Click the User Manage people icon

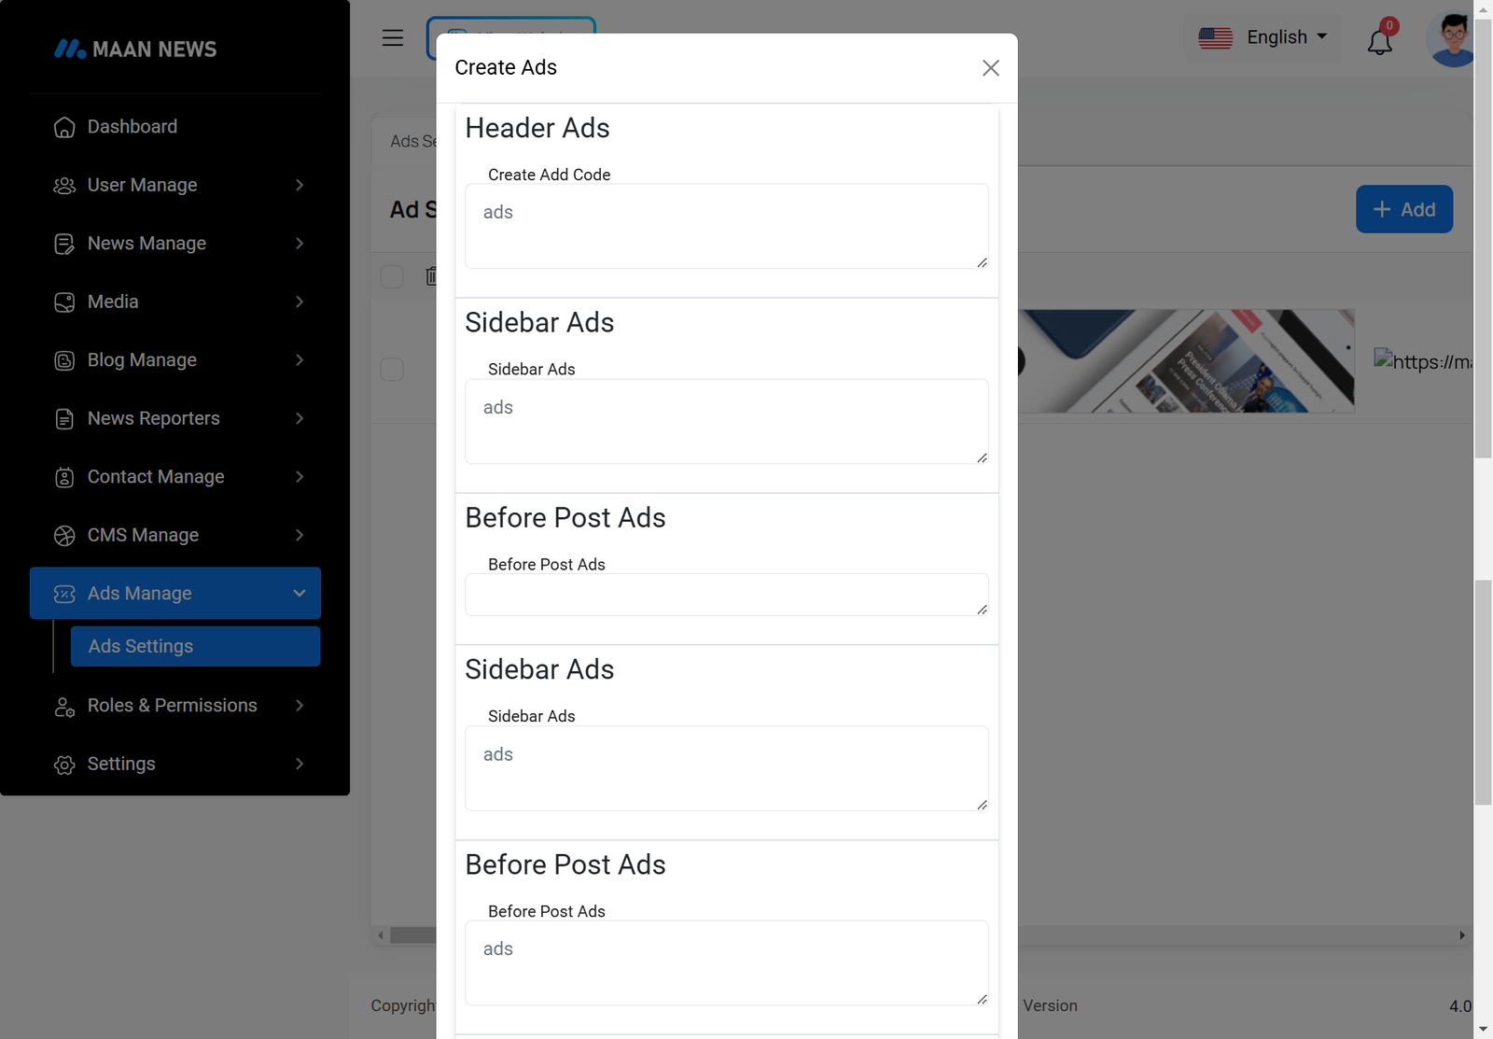[64, 186]
